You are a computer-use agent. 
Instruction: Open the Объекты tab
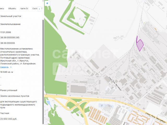click(12, 9)
